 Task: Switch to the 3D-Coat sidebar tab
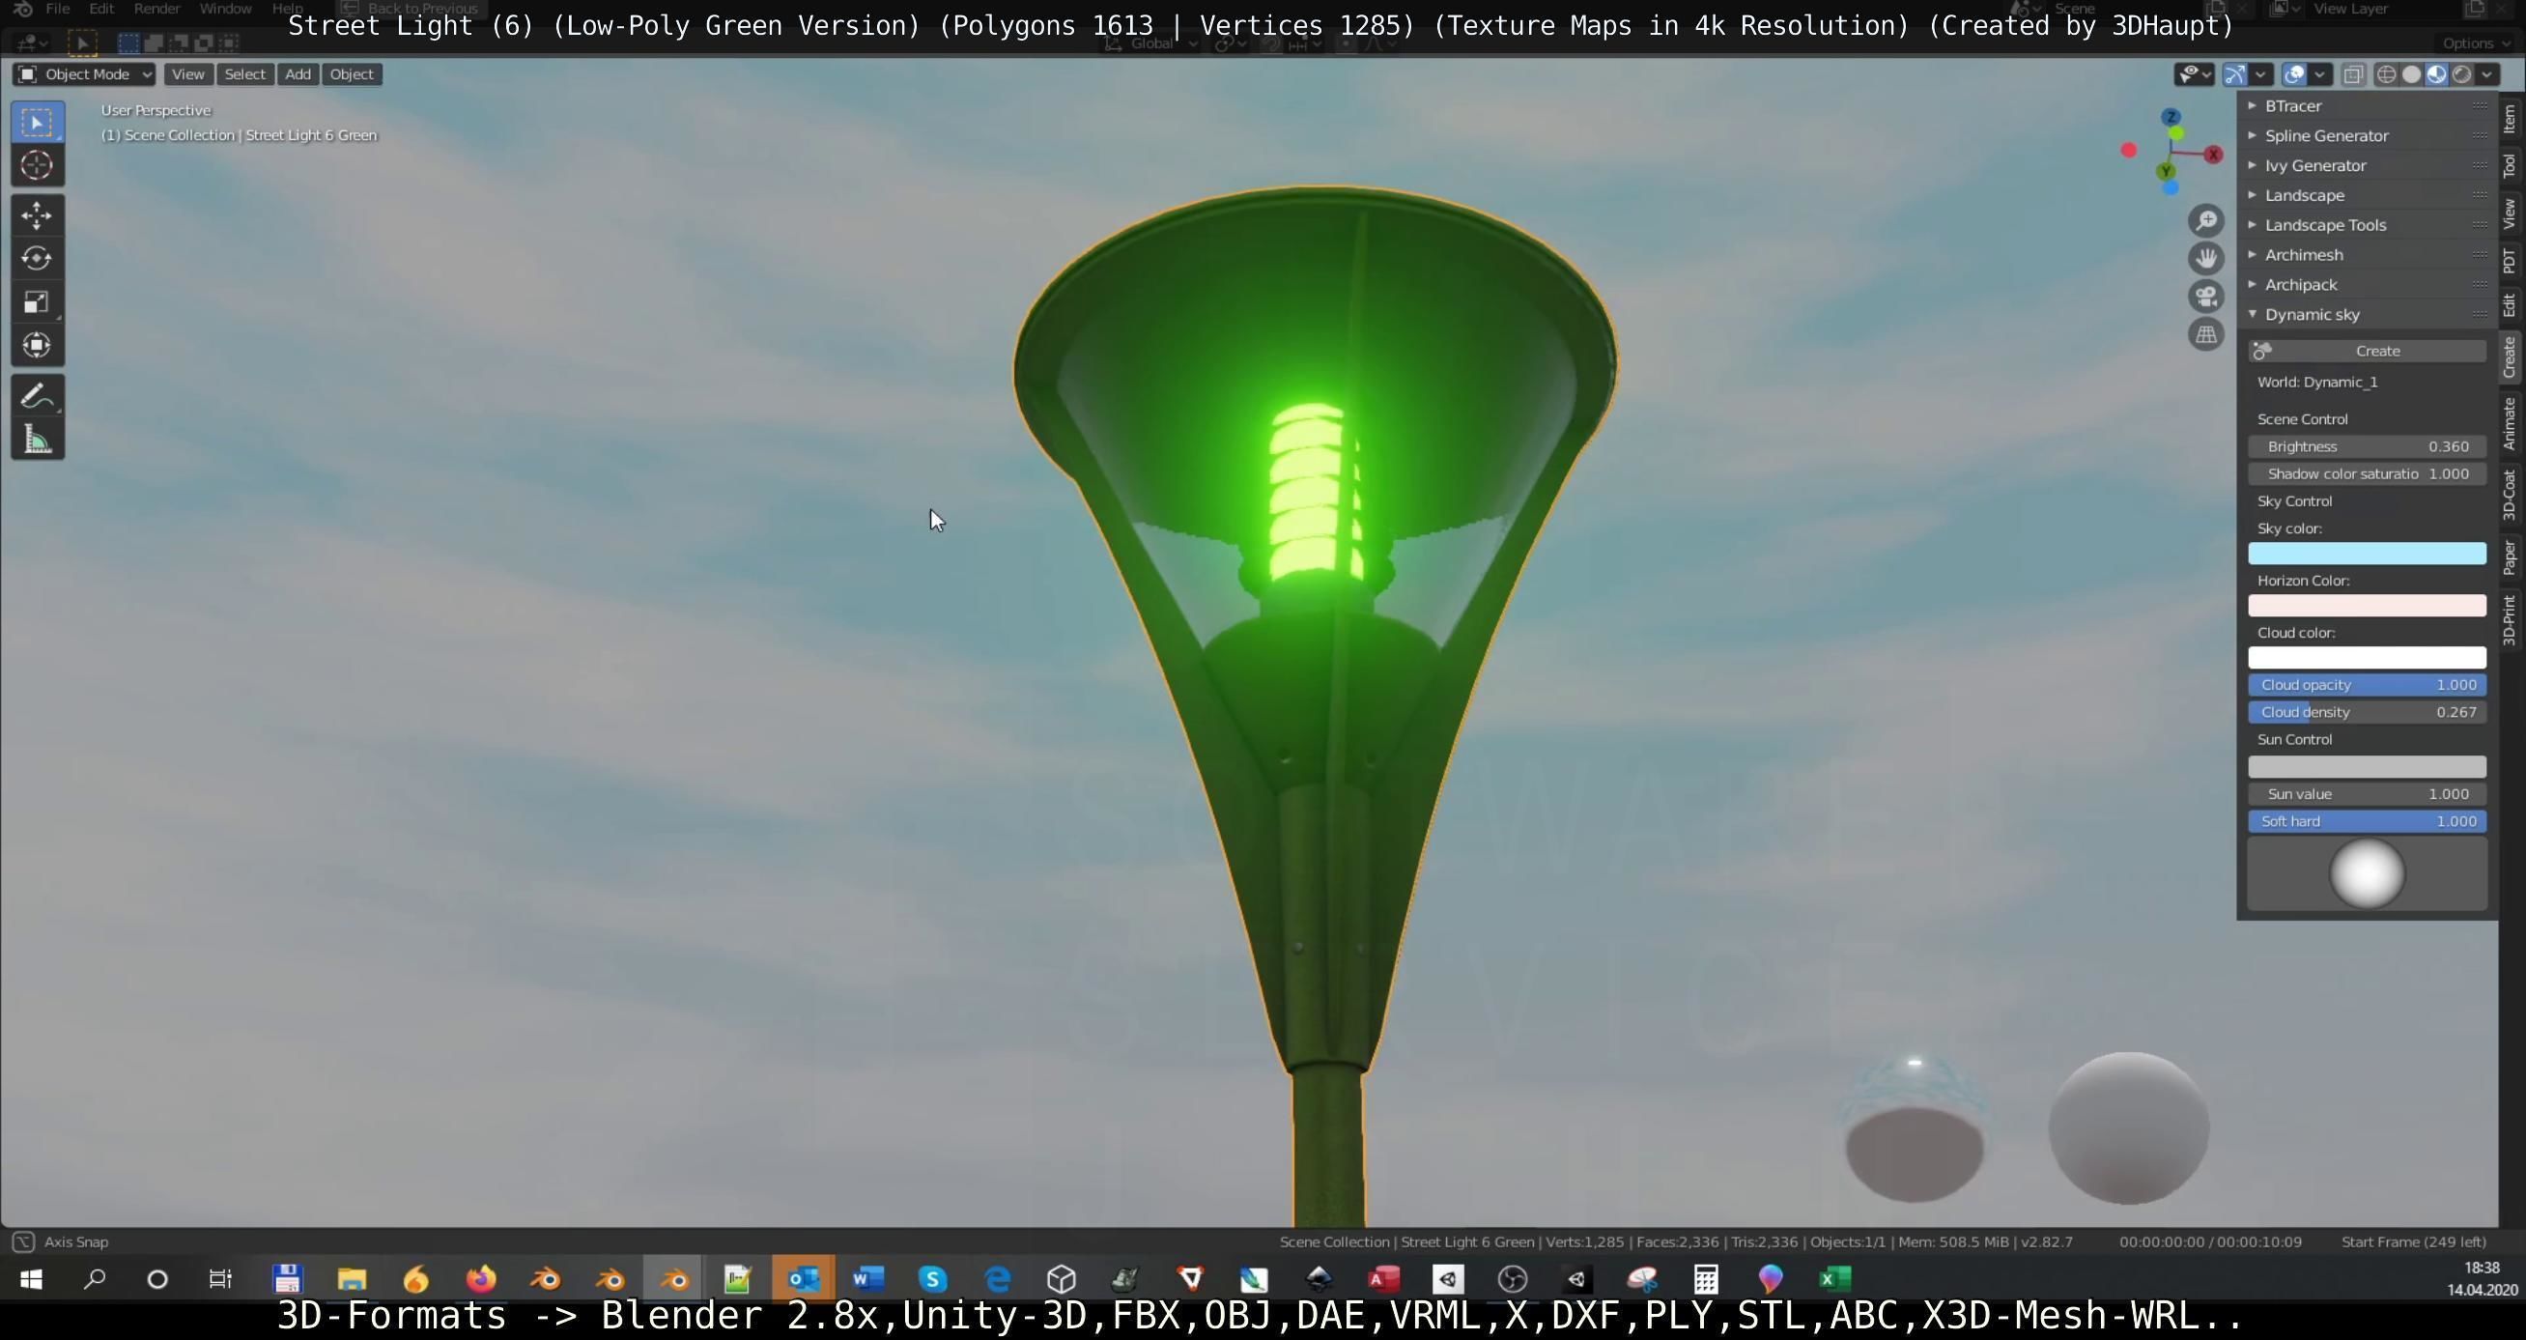coord(2510,495)
